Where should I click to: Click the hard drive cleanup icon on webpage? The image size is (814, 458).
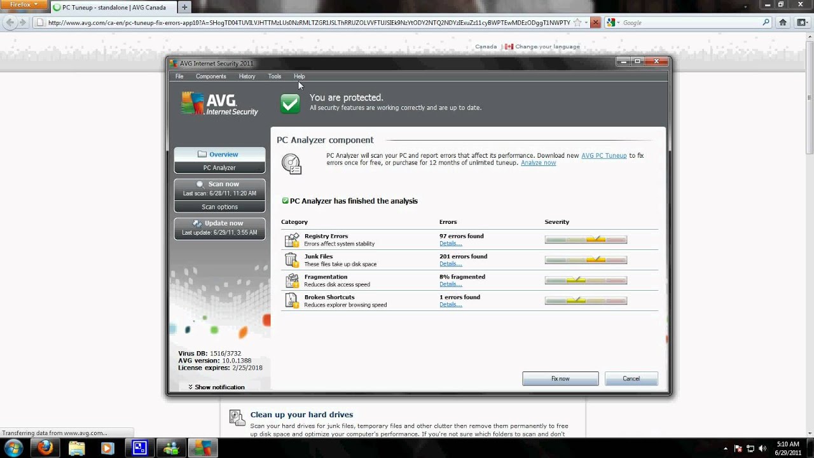coord(237,417)
